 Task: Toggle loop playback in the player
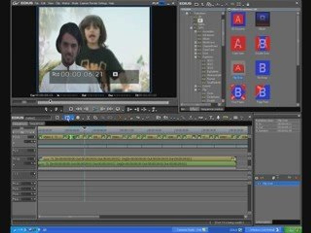pyautogui.click(x=118, y=109)
